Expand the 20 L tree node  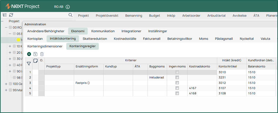[x=10, y=52]
